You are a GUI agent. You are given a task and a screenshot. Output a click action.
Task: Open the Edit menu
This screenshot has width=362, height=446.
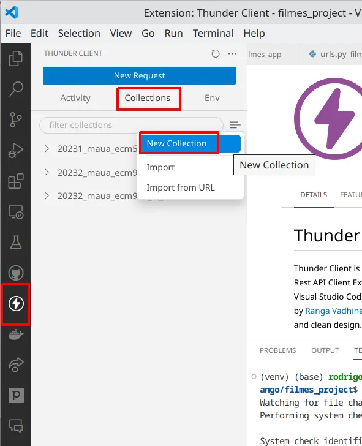click(x=39, y=33)
